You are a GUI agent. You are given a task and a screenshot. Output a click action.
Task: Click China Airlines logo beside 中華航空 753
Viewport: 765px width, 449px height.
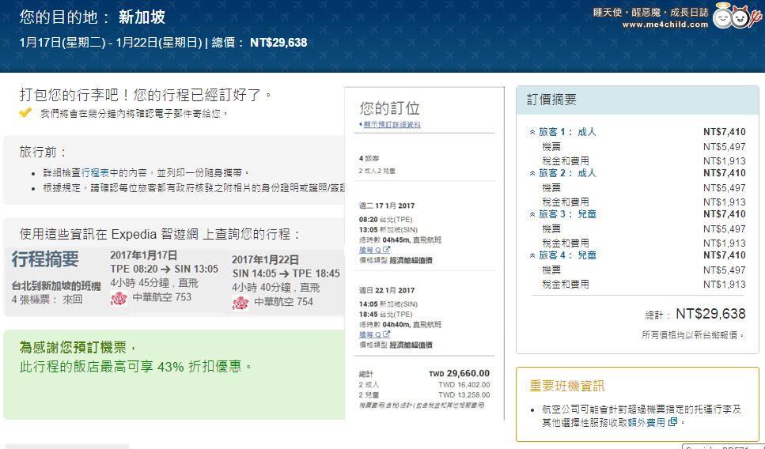point(119,298)
